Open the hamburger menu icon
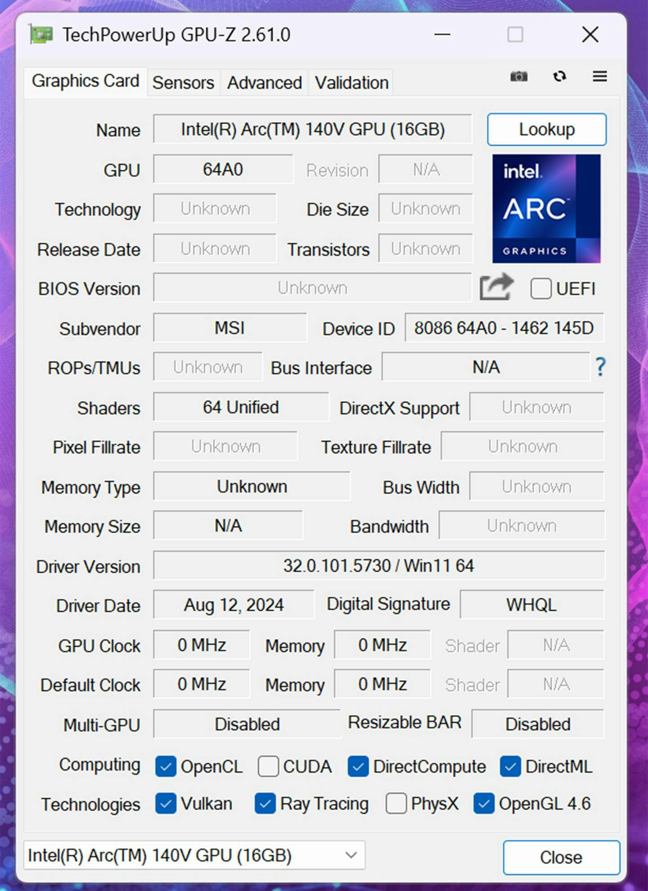Image resolution: width=648 pixels, height=891 pixels. [x=599, y=76]
